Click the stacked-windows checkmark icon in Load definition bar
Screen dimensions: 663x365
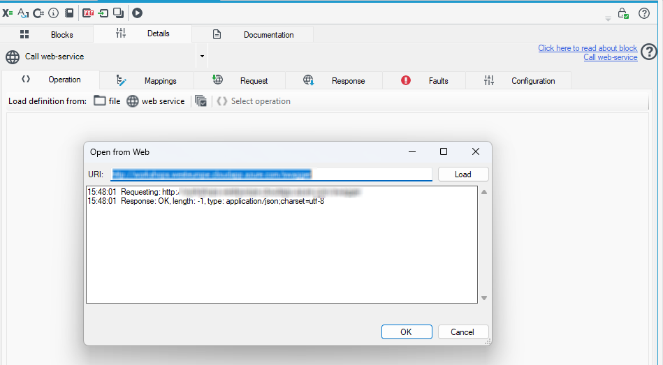click(201, 101)
